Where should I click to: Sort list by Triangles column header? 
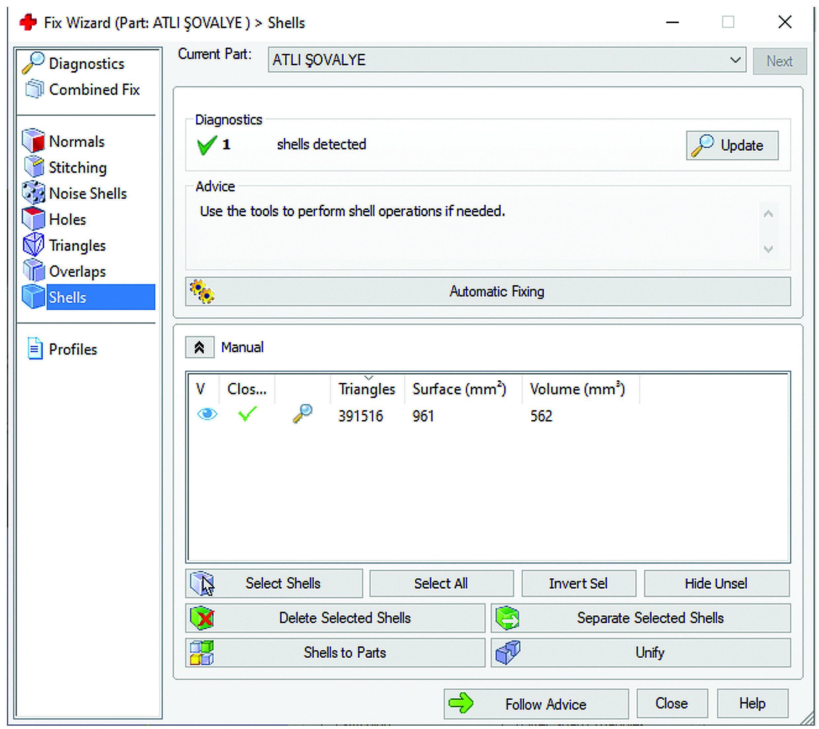coord(366,389)
